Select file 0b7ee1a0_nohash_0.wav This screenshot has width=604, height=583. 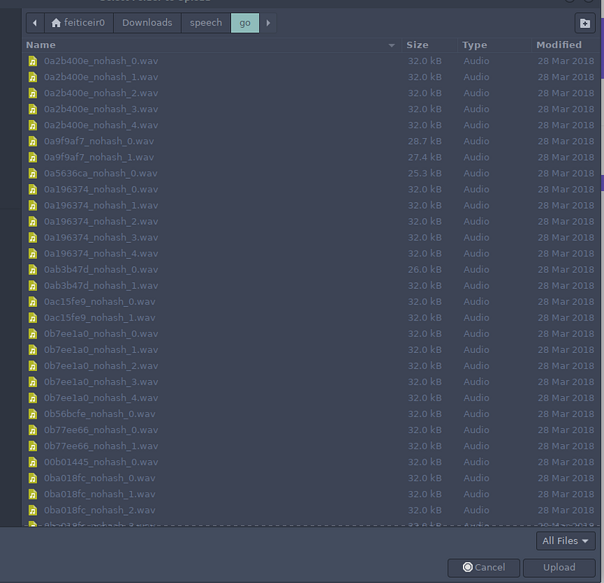point(311,333)
